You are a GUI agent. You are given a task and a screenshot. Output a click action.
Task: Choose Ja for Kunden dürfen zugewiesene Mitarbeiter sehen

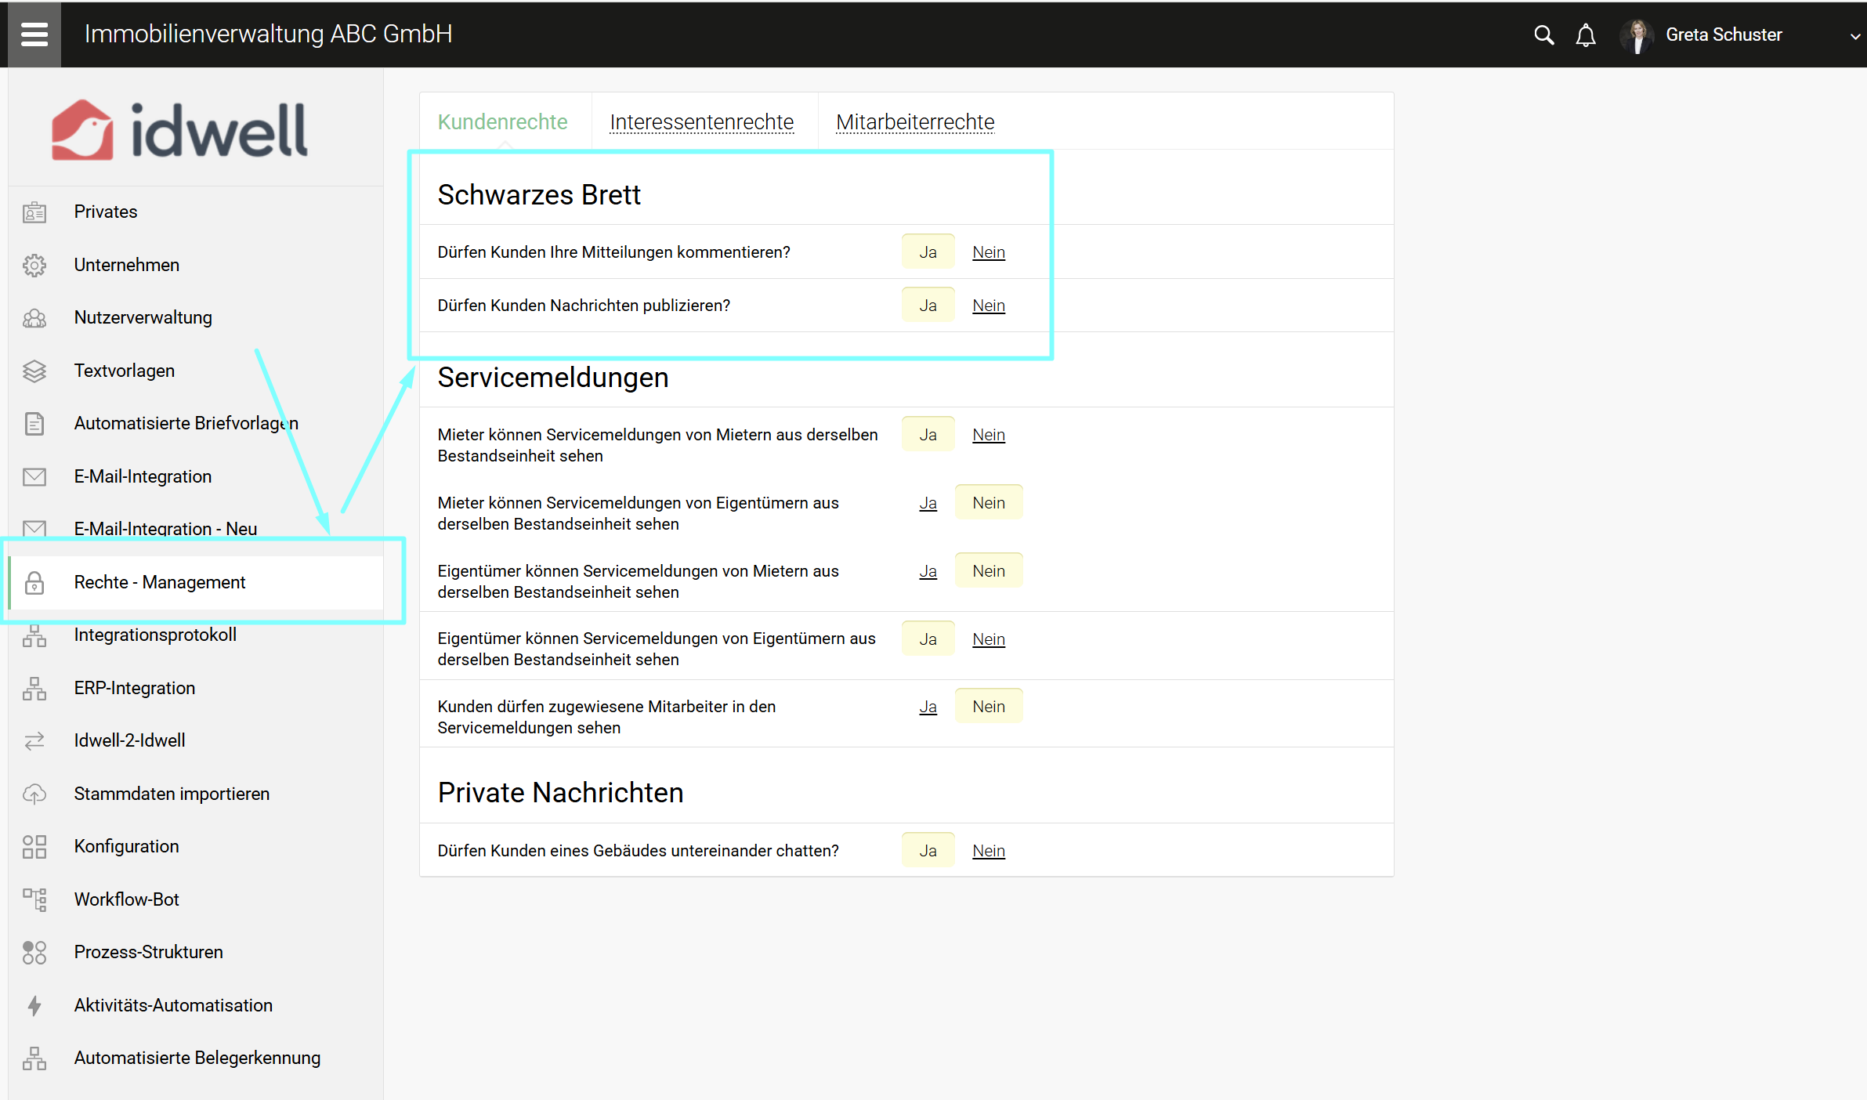click(928, 707)
